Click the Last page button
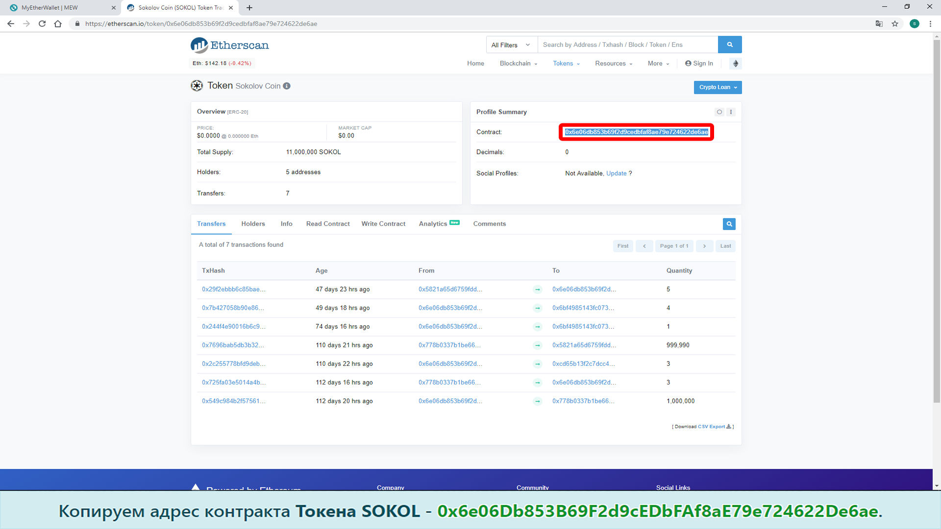Image resolution: width=941 pixels, height=529 pixels. (x=725, y=246)
